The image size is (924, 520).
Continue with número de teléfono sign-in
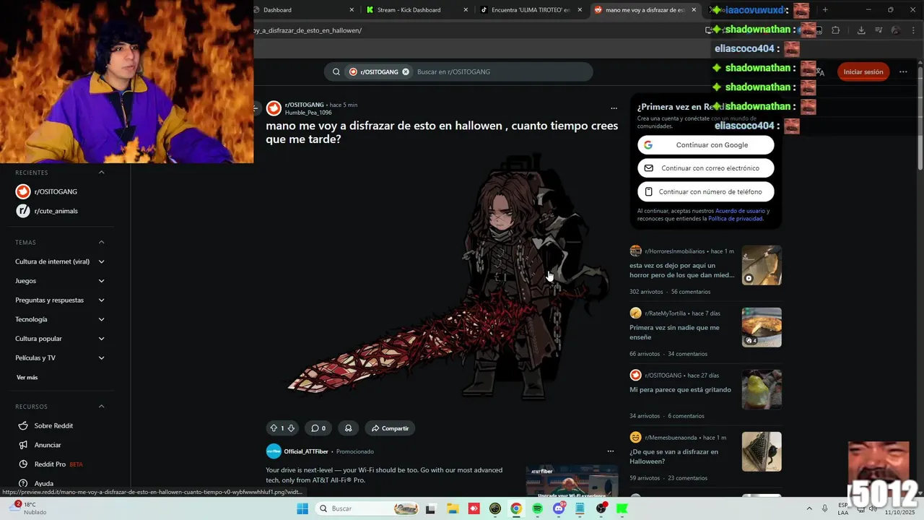[x=705, y=191]
